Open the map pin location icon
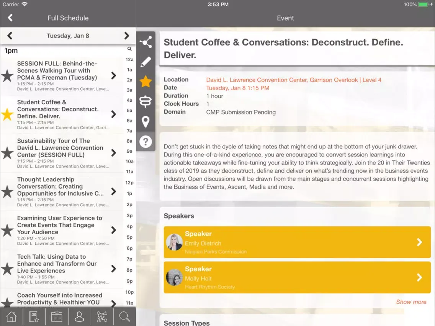 (x=146, y=122)
